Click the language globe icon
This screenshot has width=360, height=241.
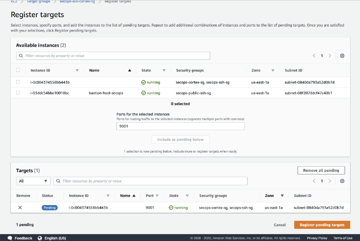click(40, 238)
